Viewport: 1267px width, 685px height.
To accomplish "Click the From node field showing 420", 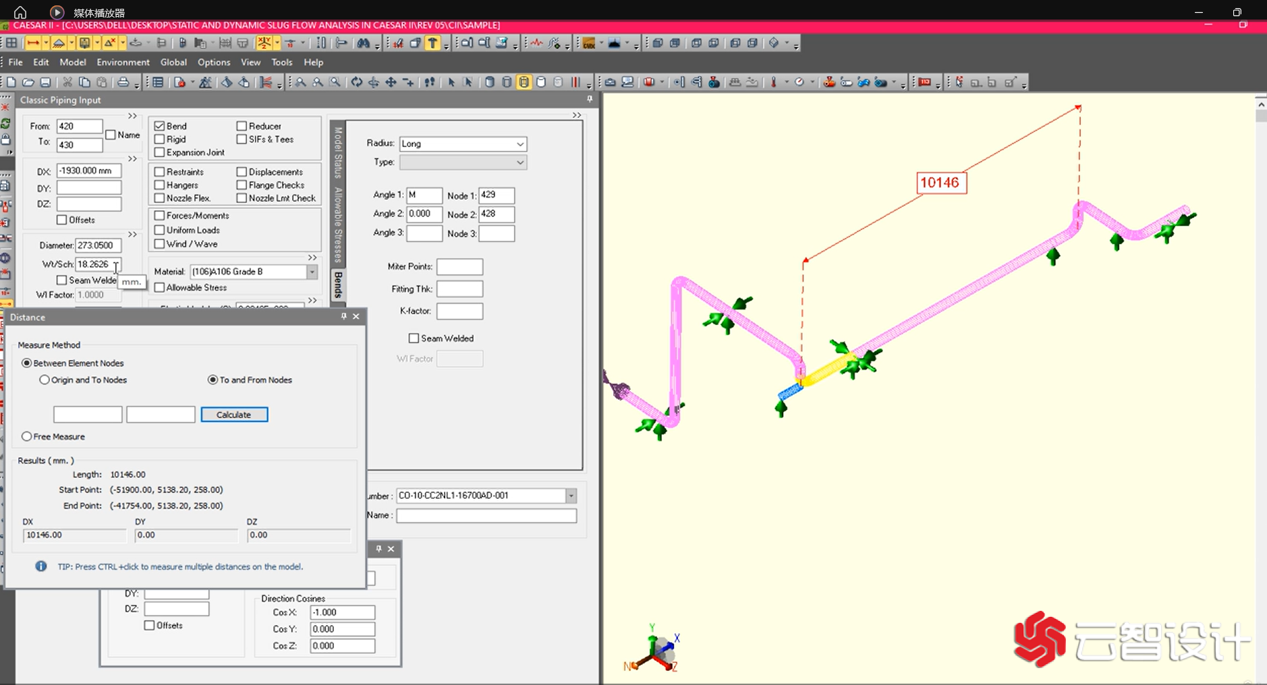I will tap(80, 126).
